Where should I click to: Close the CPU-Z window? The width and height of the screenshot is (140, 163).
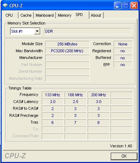click(134, 6)
